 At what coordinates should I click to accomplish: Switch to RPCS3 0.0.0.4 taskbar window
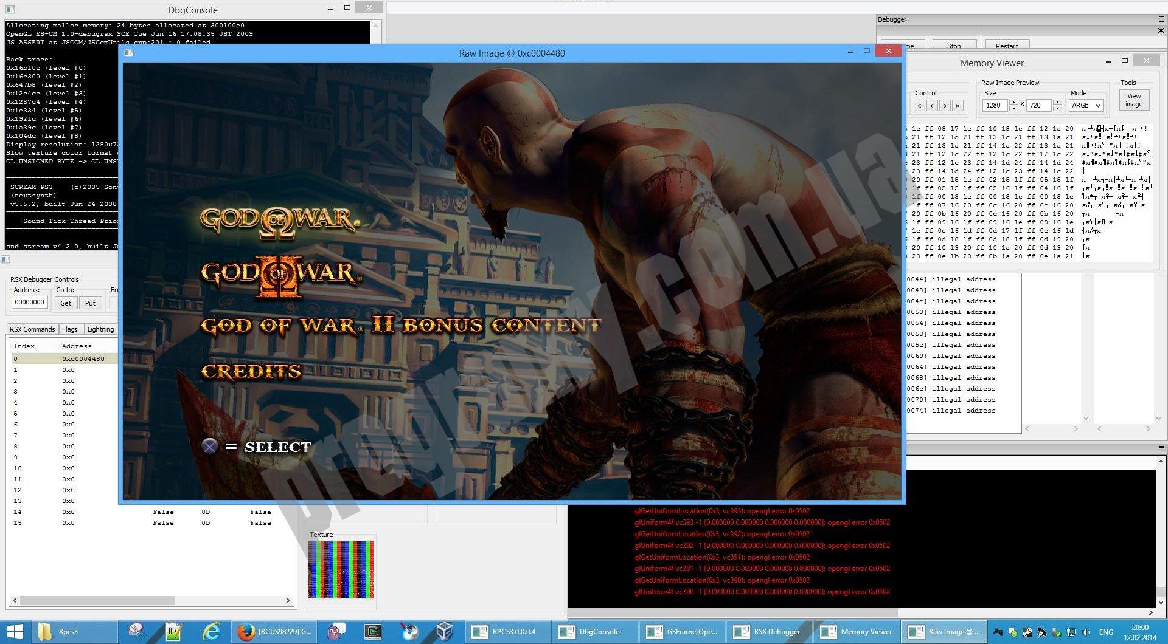coord(508,632)
